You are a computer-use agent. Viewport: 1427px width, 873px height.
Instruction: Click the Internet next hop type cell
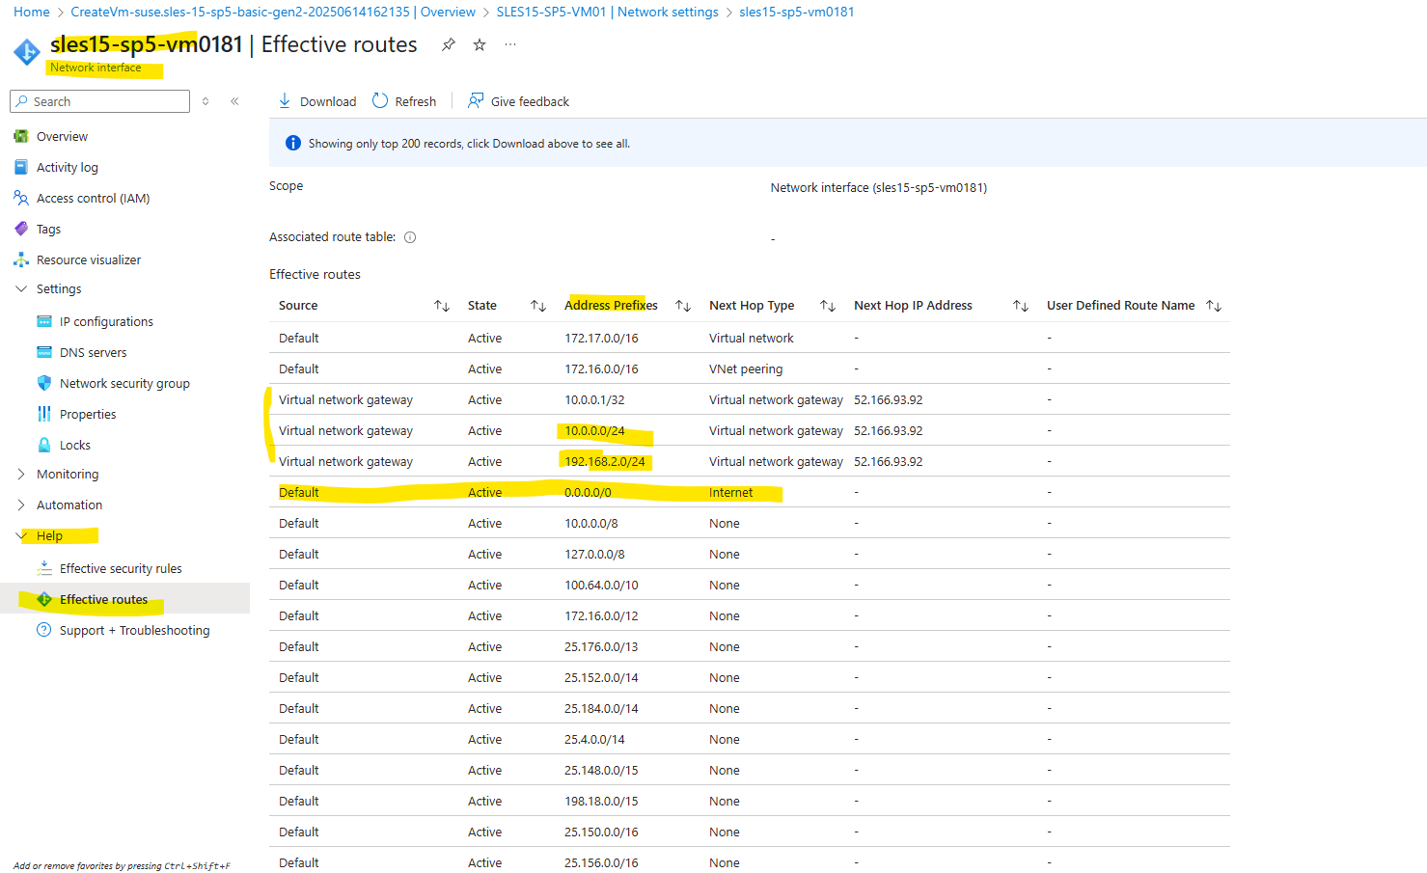click(x=730, y=492)
